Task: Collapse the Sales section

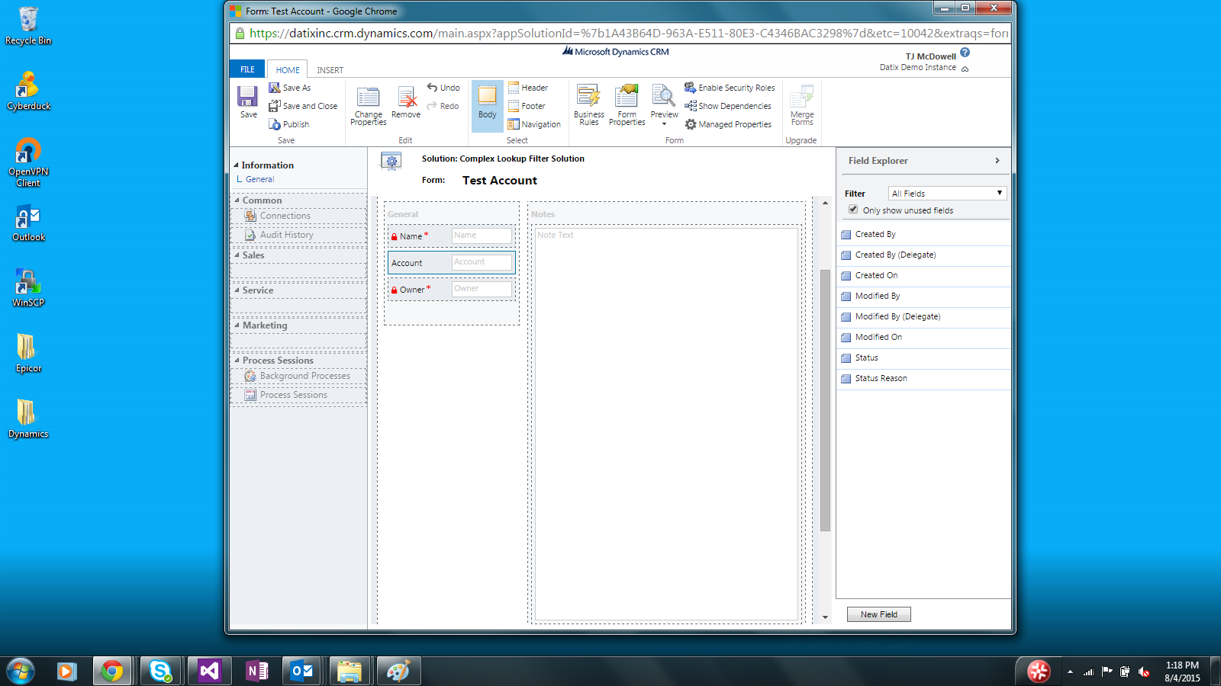Action: [x=237, y=255]
